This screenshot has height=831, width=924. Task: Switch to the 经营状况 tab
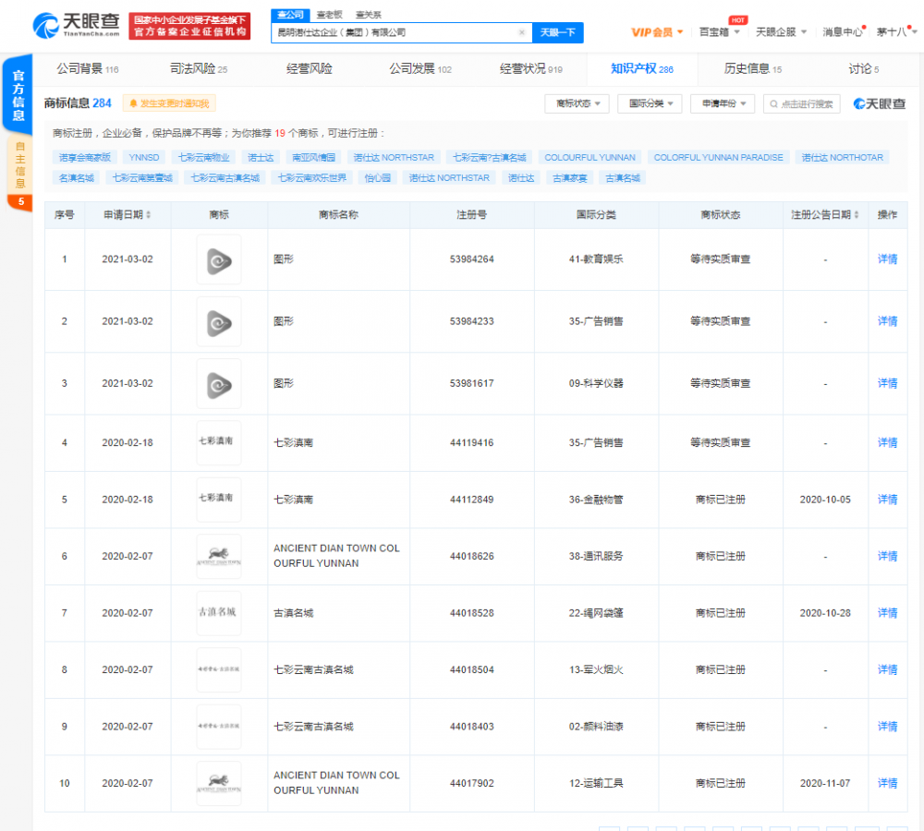[x=531, y=69]
